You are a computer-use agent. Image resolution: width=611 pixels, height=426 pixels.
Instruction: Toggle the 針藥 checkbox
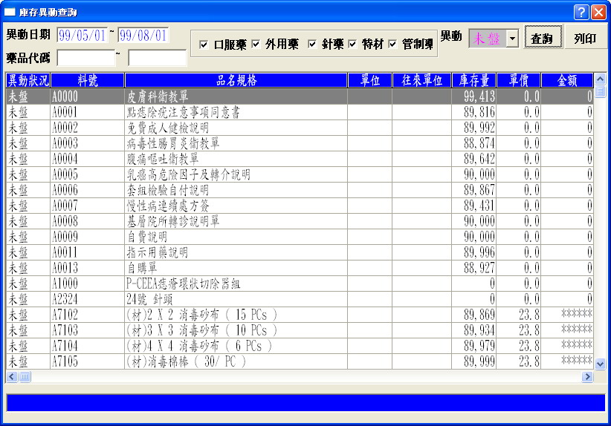pos(312,45)
